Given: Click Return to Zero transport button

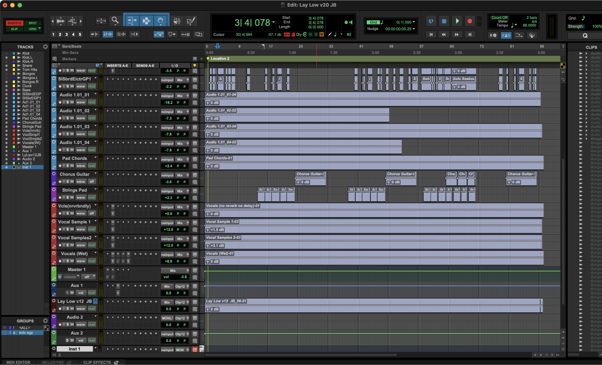Looking at the screenshot, I should pyautogui.click(x=431, y=35).
